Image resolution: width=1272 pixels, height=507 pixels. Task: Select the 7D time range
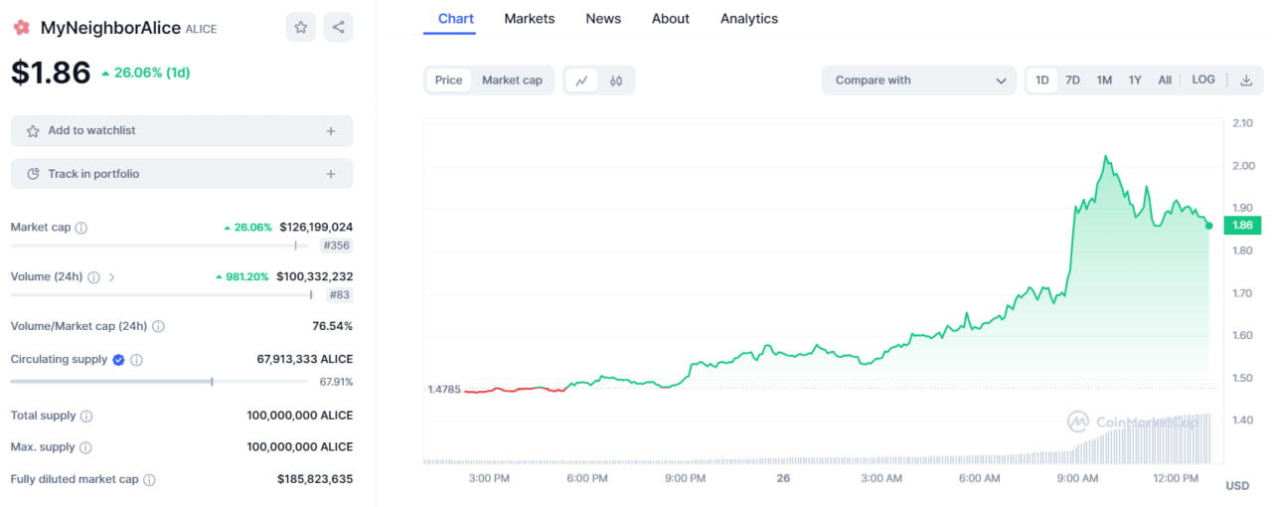(x=1072, y=81)
